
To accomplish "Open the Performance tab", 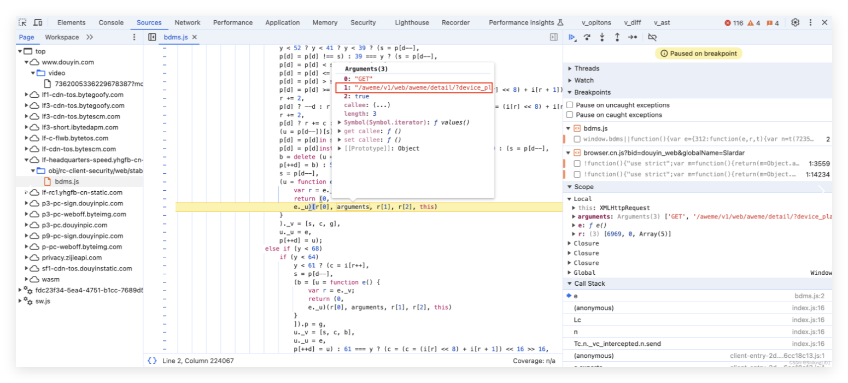I will [x=233, y=22].
